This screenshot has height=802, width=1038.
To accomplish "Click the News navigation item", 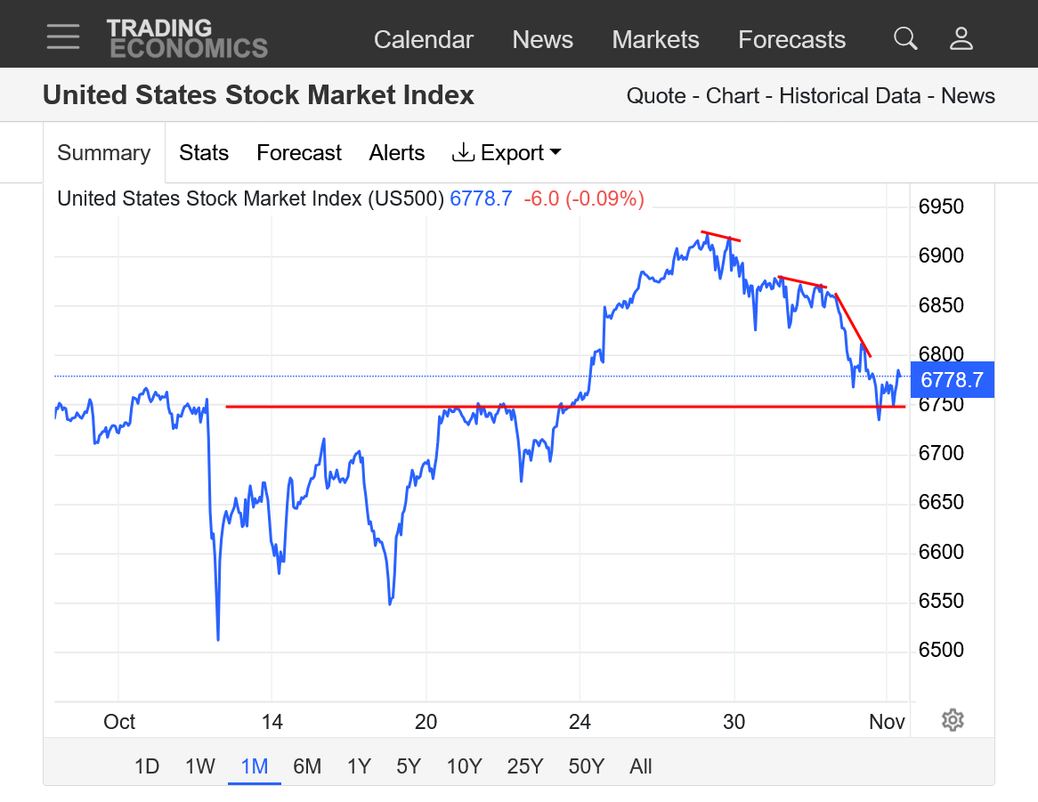I will point(543,40).
